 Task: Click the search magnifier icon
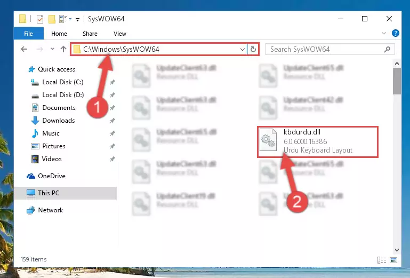click(387, 49)
